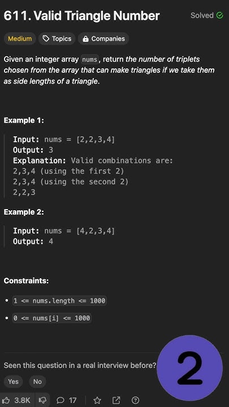Open the 17 comments count
The width and height of the screenshot is (229, 407).
pos(73,400)
